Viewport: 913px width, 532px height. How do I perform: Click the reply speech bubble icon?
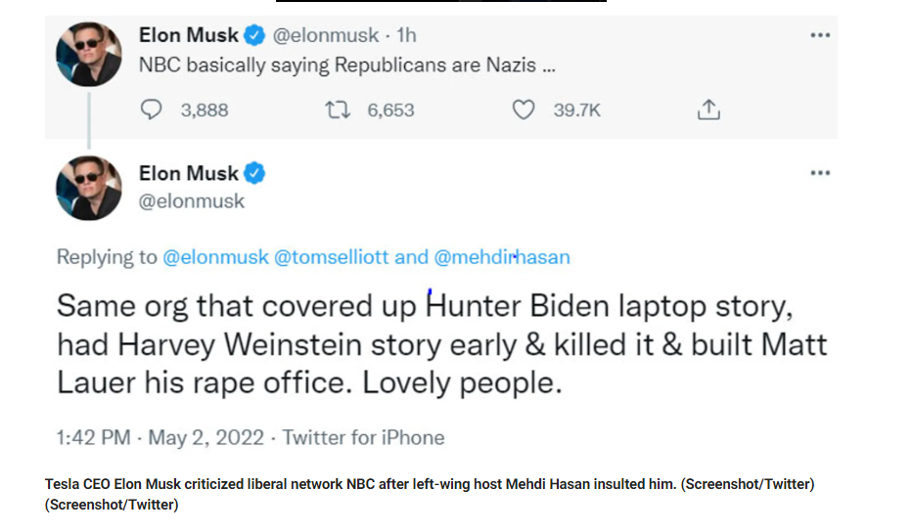click(152, 111)
